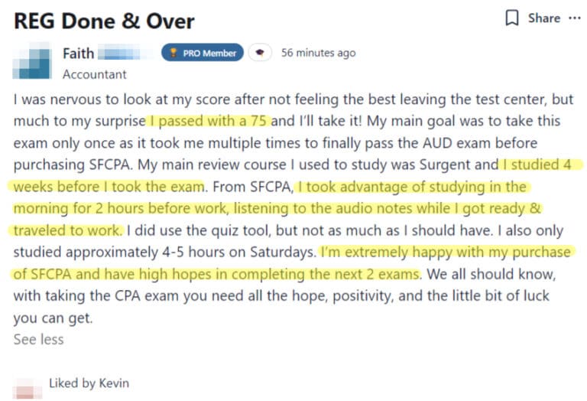
Task: Click the graduation cap badge icon
Action: pyautogui.click(x=260, y=53)
